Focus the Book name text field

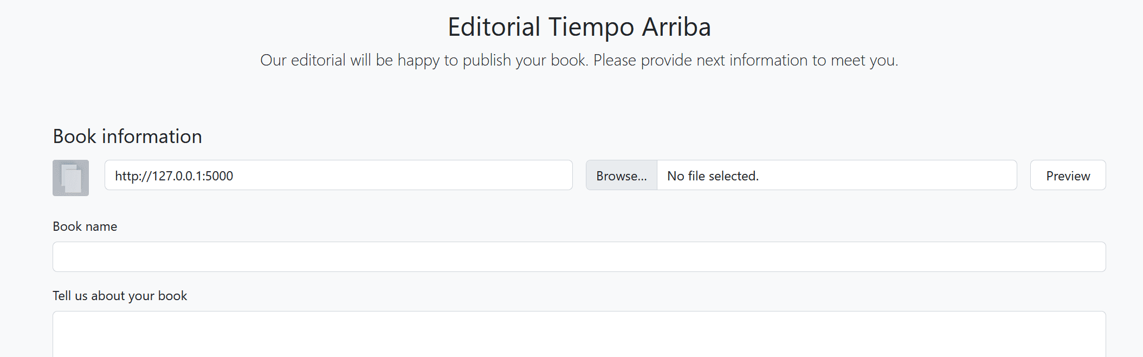pyautogui.click(x=579, y=257)
